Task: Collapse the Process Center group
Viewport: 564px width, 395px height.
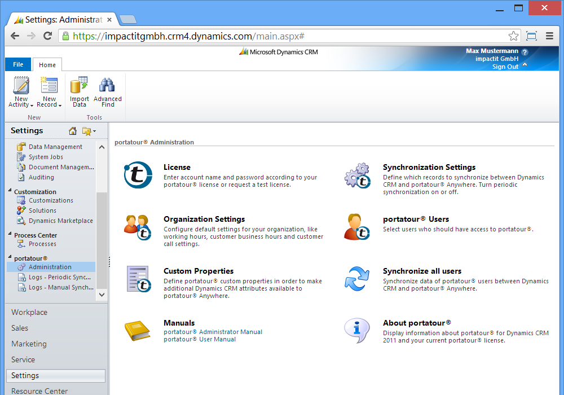Action: click(10, 234)
